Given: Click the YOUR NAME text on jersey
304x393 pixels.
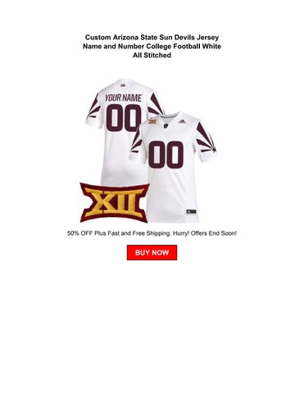Looking at the screenshot, I should (x=124, y=98).
